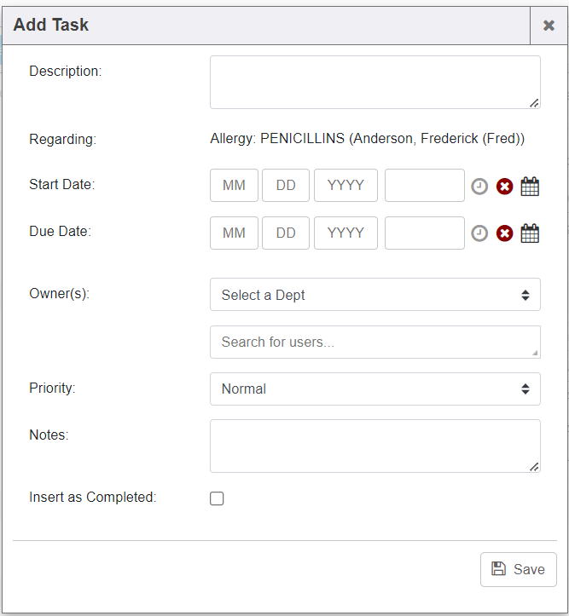The width and height of the screenshot is (569, 616).
Task: Click the Start Date year field
Action: (x=345, y=186)
